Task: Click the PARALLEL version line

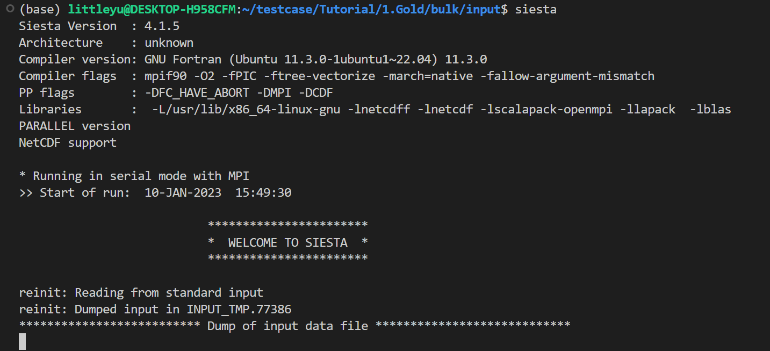Action: pos(75,126)
